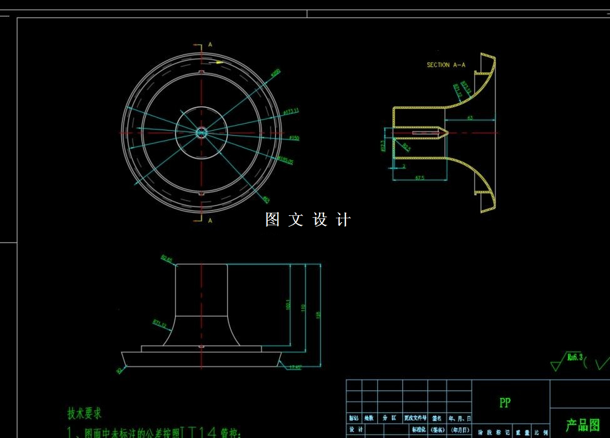The width and height of the screenshot is (610, 438).
Task: Click the 'ø150' diameter dimension text
Action: pos(295,138)
